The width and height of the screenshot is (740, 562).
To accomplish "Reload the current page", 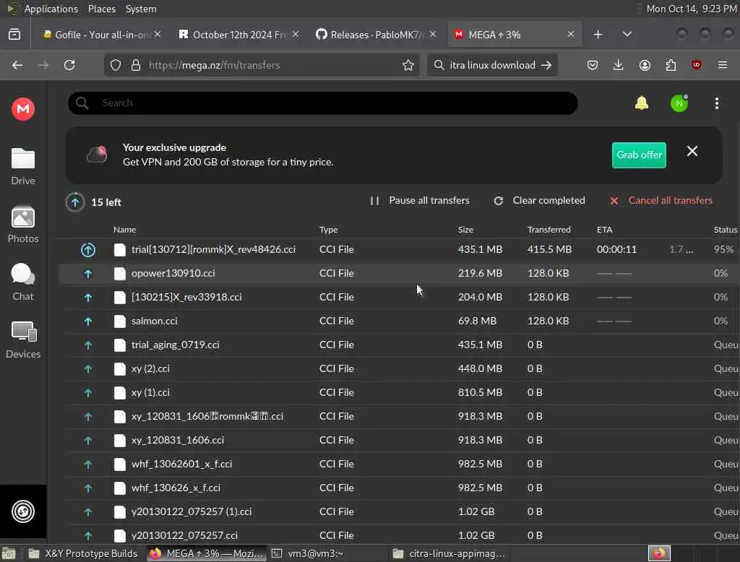I will pyautogui.click(x=69, y=65).
